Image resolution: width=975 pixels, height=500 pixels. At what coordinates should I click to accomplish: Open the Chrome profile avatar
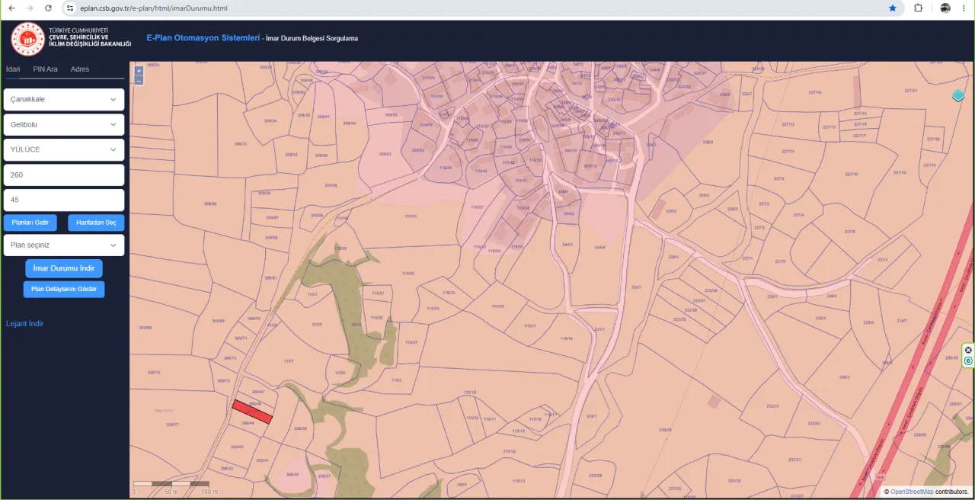click(945, 8)
